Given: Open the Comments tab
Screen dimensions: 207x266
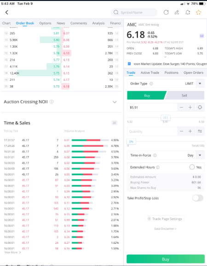Looking at the screenshot, I should [79, 23].
